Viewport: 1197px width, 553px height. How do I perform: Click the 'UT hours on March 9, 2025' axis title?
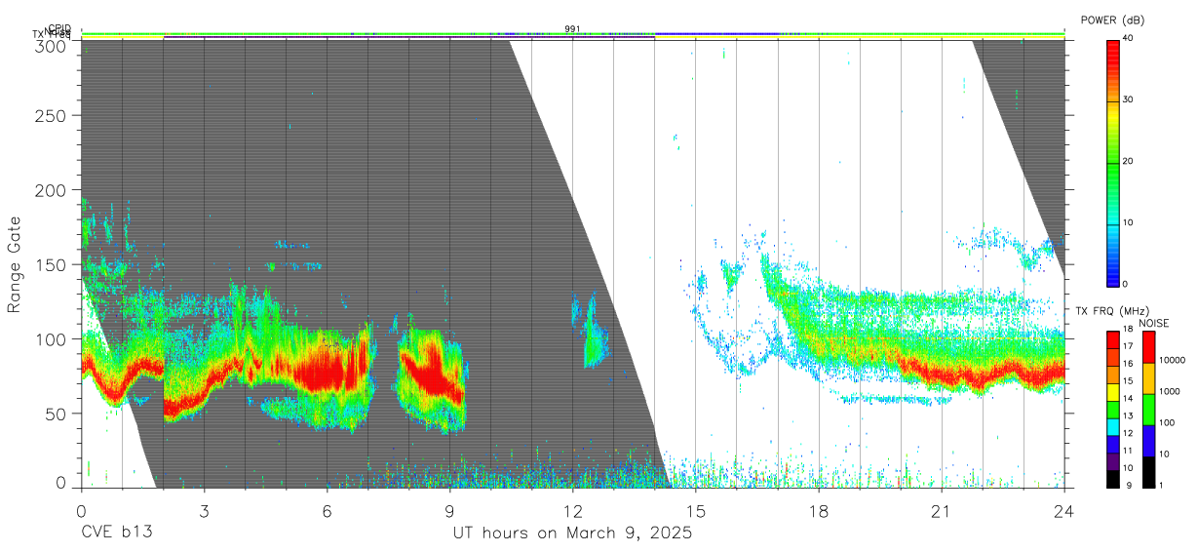pyautogui.click(x=572, y=534)
